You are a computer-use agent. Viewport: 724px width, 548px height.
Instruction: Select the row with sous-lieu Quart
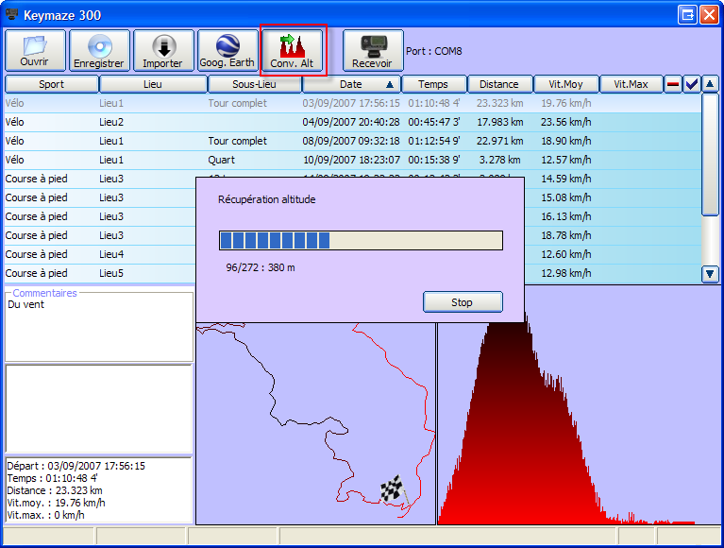[x=353, y=160]
